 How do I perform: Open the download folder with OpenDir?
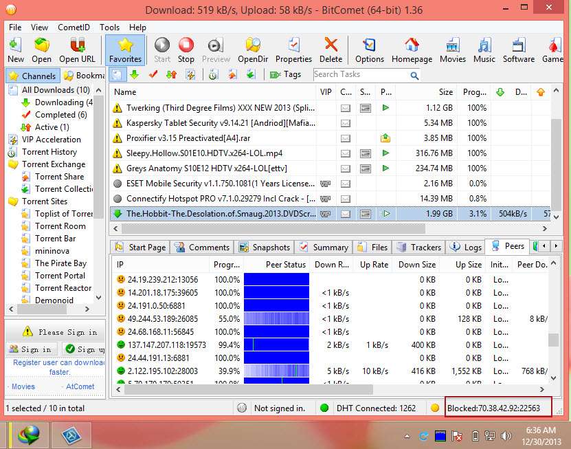(x=253, y=50)
